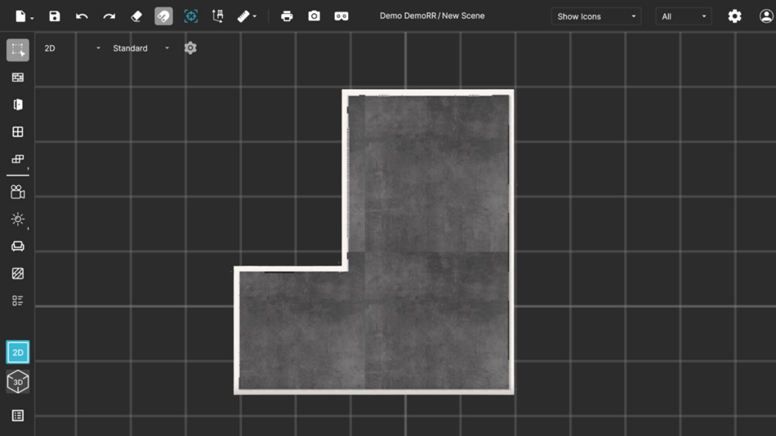Select the eraser tool

pos(136,16)
